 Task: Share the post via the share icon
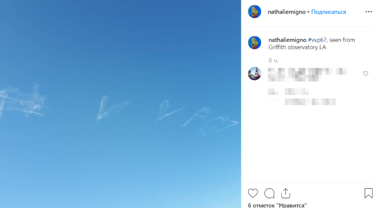pos(285,193)
